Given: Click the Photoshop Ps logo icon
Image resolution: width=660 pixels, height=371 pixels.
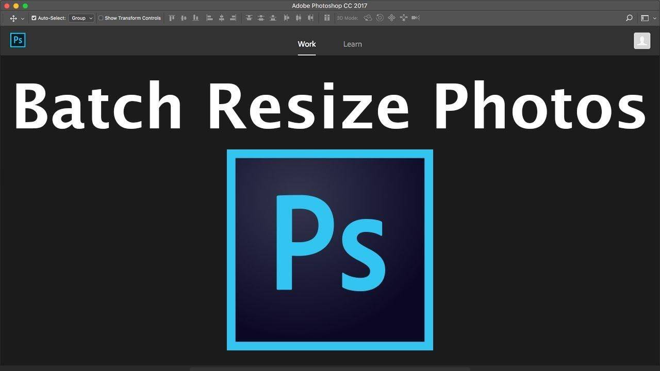Looking at the screenshot, I should point(18,40).
